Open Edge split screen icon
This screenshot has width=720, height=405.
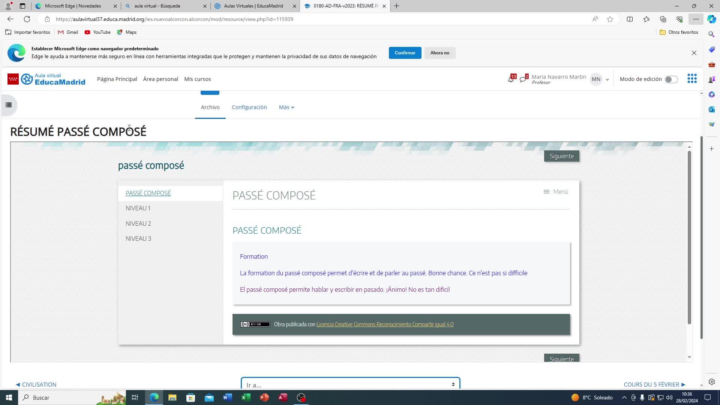point(630,19)
